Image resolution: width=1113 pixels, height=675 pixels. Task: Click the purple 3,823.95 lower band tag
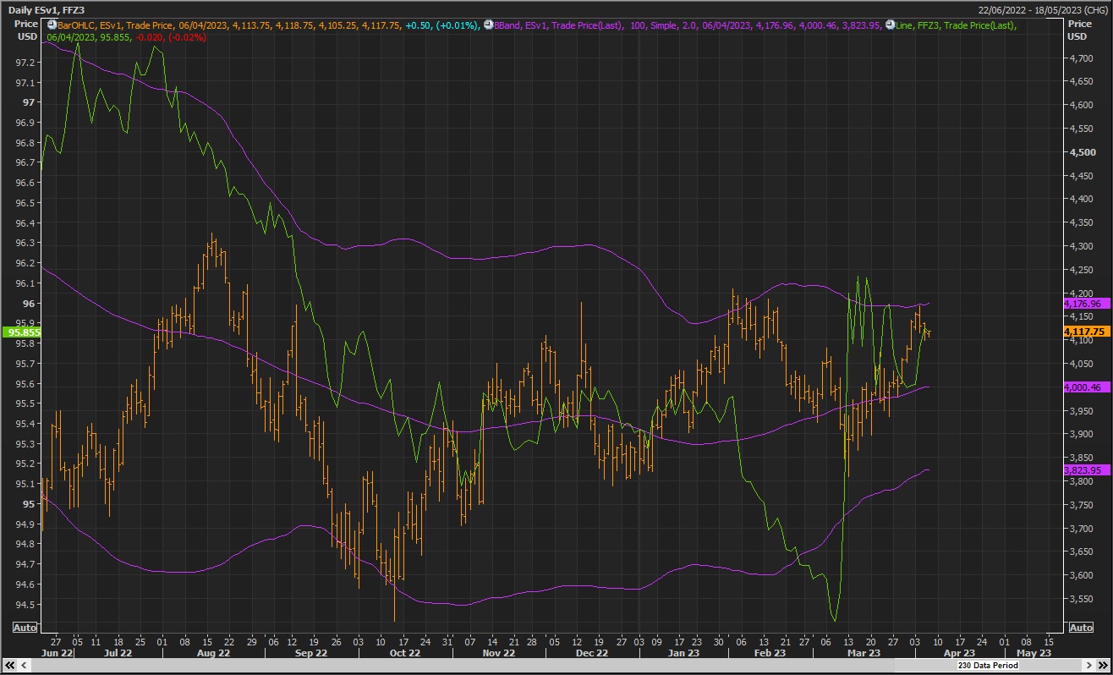tap(1083, 469)
